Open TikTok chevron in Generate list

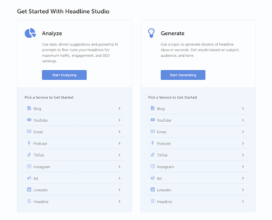pyautogui.click(x=243, y=155)
